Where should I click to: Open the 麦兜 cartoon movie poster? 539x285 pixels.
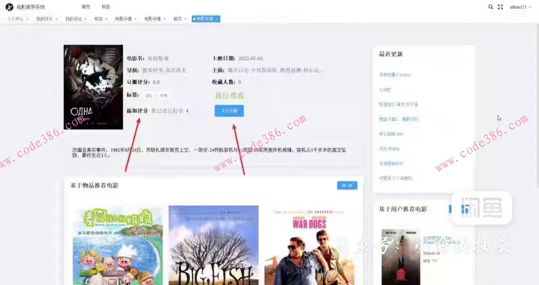[x=118, y=245]
